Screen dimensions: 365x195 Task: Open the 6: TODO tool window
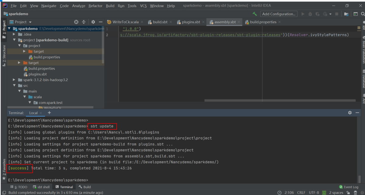(x=19, y=187)
